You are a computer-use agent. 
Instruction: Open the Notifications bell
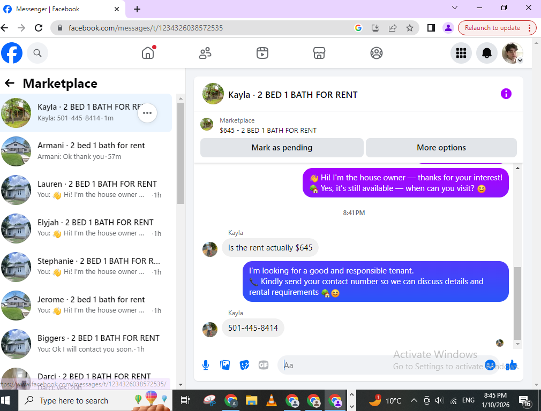[487, 53]
